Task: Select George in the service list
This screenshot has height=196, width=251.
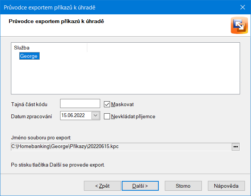Action: click(x=29, y=56)
